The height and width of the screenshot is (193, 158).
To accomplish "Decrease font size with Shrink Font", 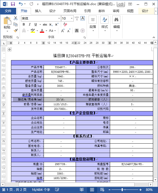I will pos(69,31).
